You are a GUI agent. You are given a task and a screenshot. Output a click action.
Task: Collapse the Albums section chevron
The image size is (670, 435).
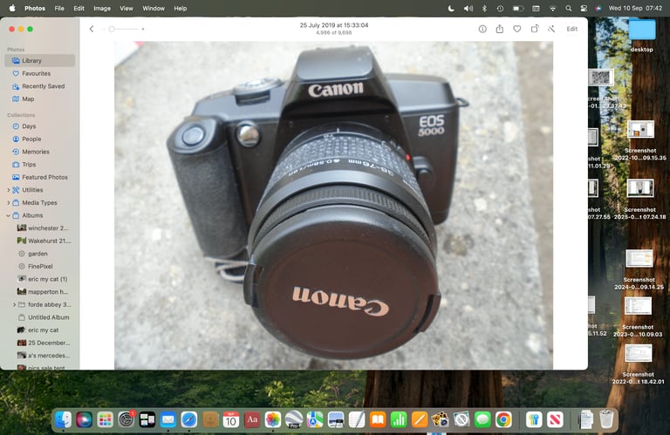tap(8, 215)
